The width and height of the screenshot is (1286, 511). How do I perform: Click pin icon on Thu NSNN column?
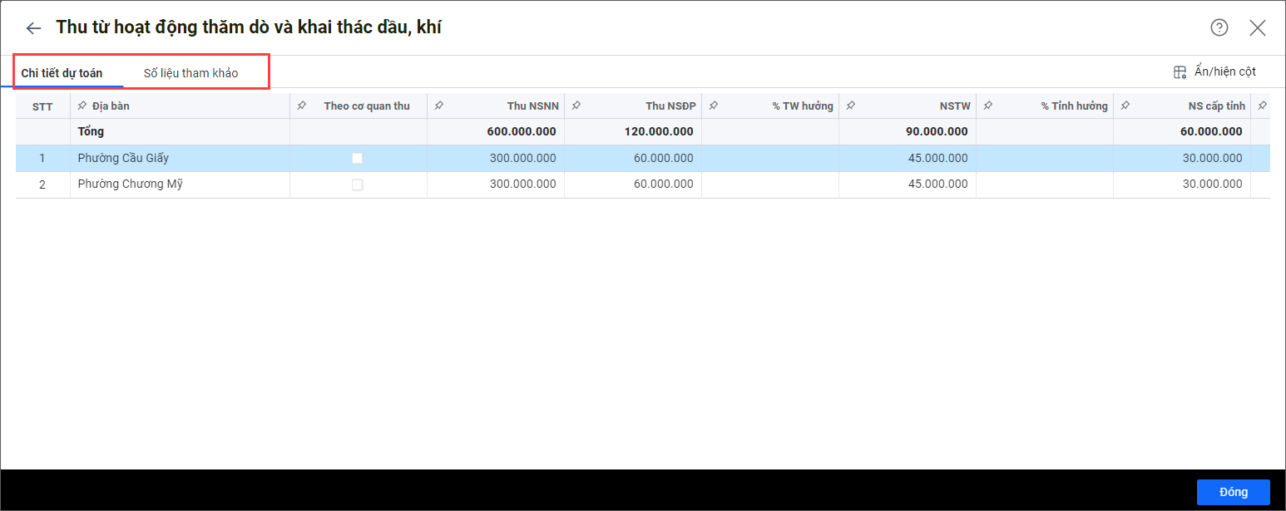pos(439,106)
